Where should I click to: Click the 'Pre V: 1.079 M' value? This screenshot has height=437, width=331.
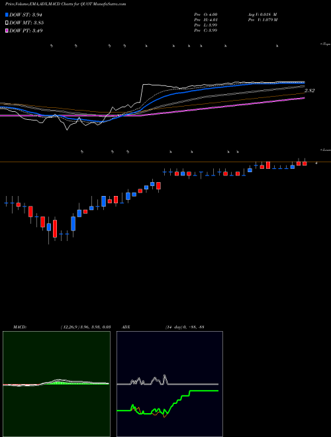click(262, 20)
